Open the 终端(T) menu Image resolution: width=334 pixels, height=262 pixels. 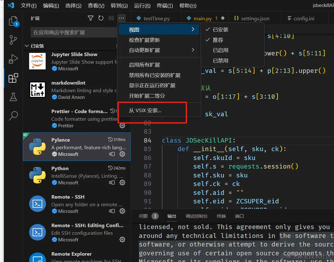165,5
